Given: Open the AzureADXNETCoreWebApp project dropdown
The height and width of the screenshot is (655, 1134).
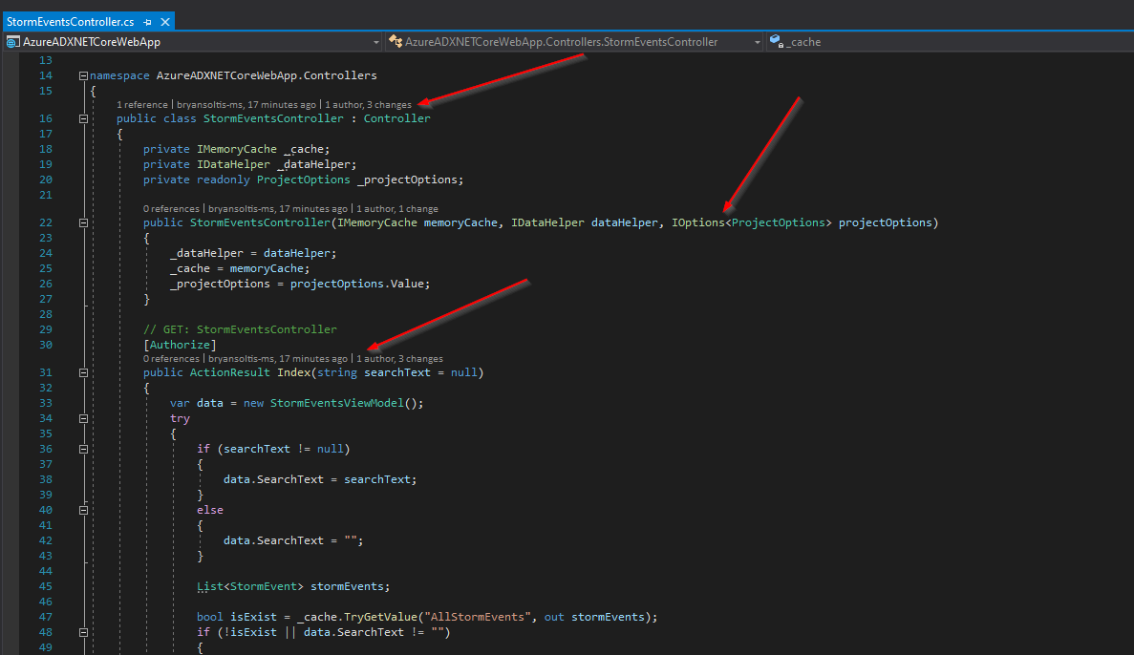Looking at the screenshot, I should click(x=376, y=41).
